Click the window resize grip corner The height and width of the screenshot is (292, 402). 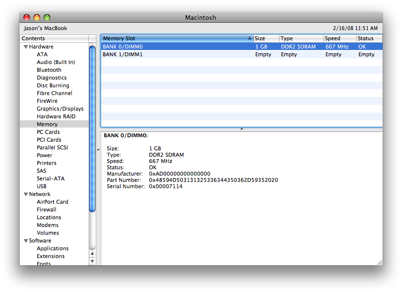click(379, 262)
